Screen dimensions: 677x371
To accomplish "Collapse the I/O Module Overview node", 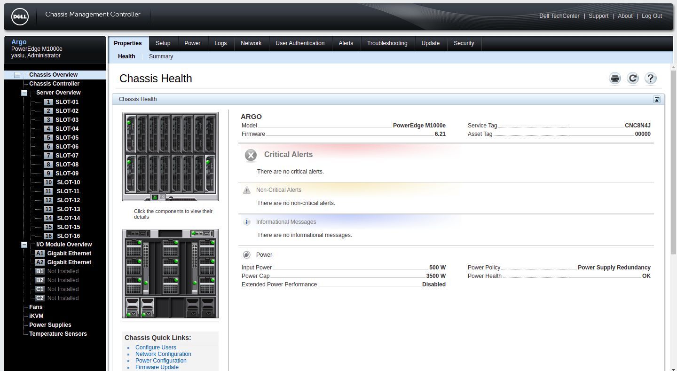I will click(x=24, y=245).
